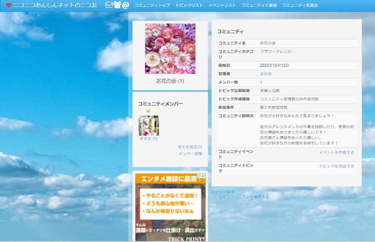
Task: Close the ad with X icon
Action: (203, 176)
